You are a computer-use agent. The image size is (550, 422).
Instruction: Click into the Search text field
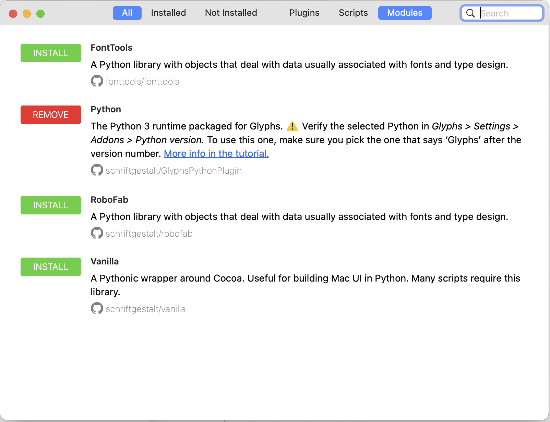tap(510, 13)
